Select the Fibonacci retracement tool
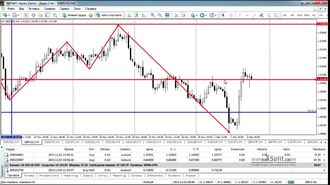 (269, 15)
